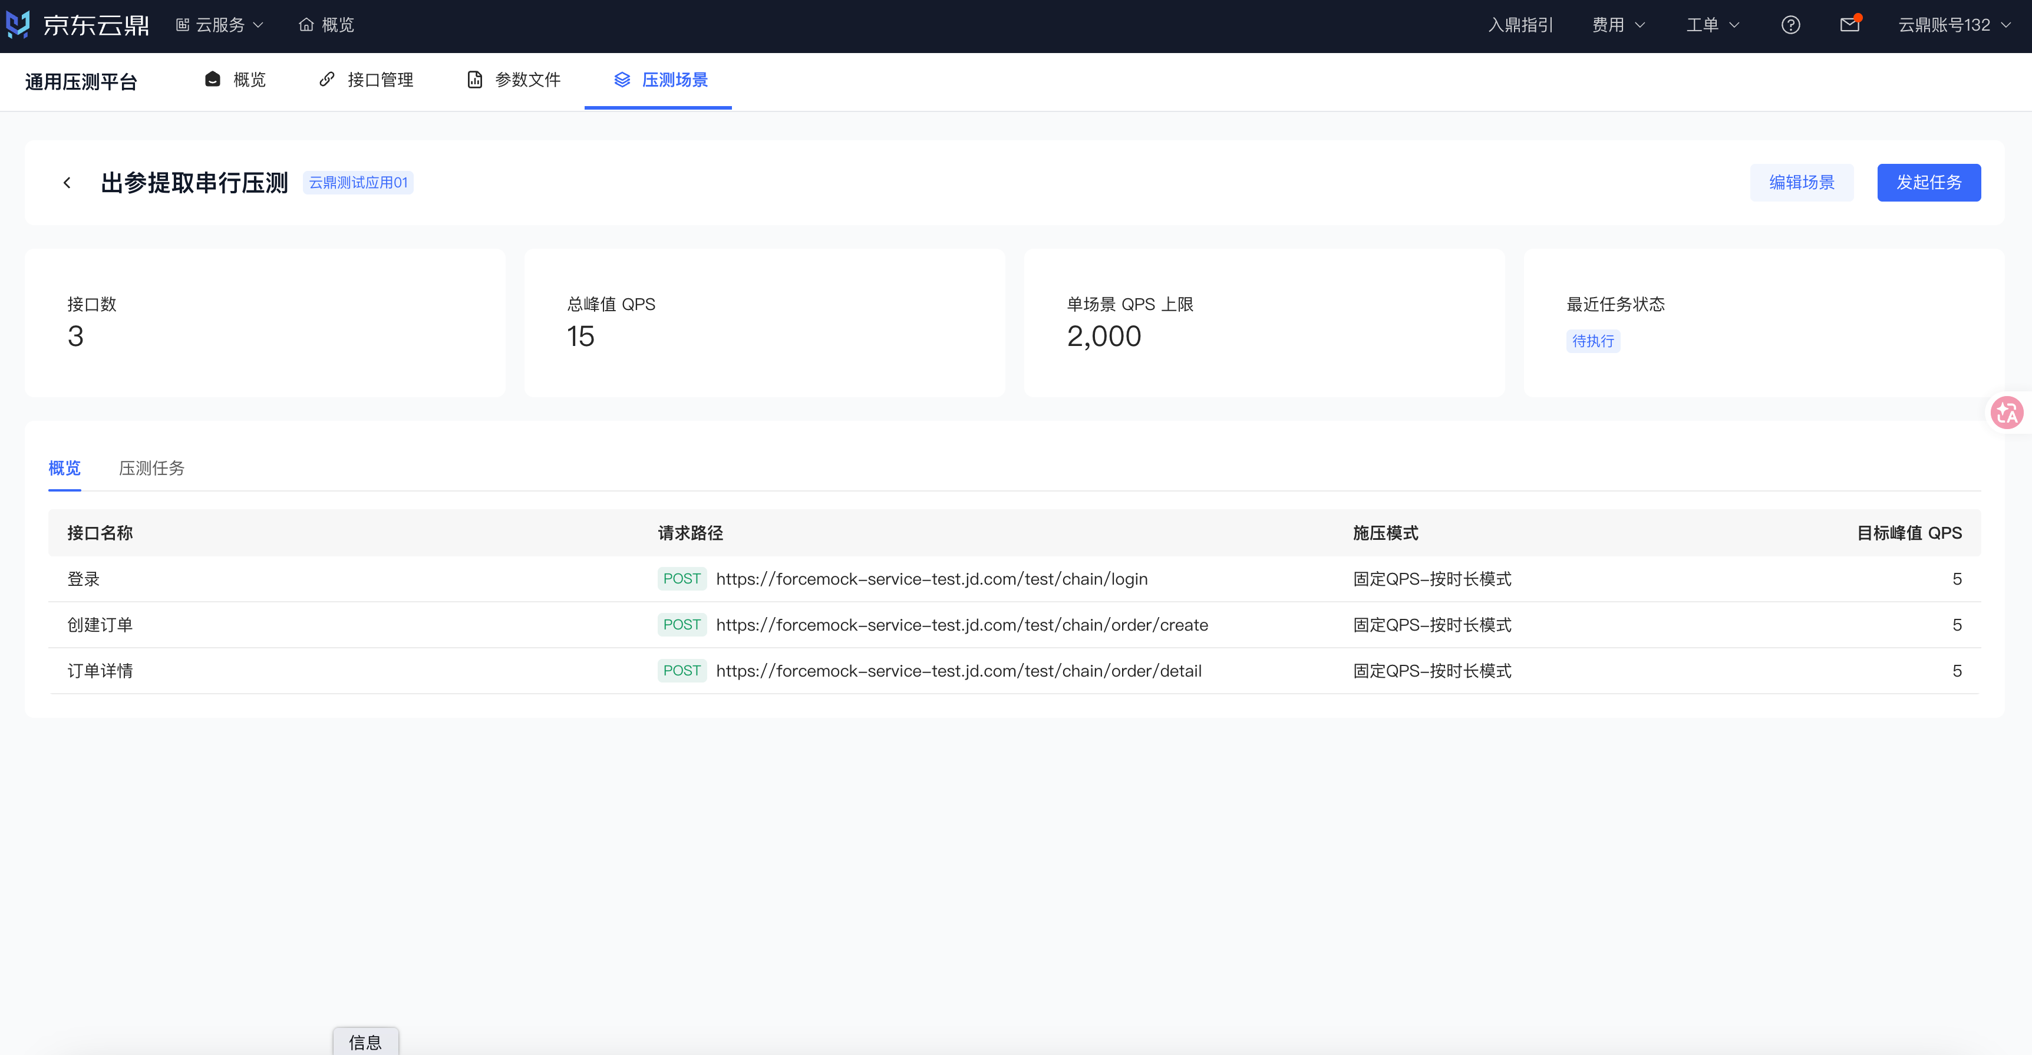The width and height of the screenshot is (2032, 1055).
Task: Click the 创建订单 interface row
Action: coord(1014,625)
